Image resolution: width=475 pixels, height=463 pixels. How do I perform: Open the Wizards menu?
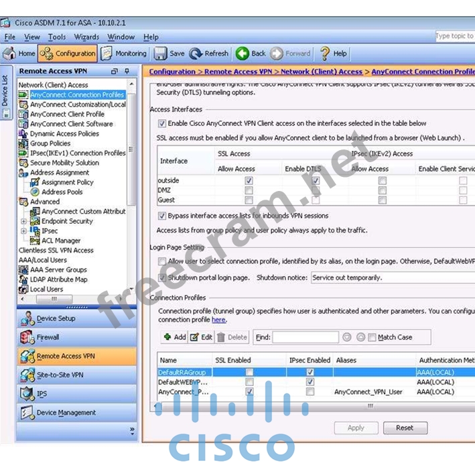coord(86,37)
